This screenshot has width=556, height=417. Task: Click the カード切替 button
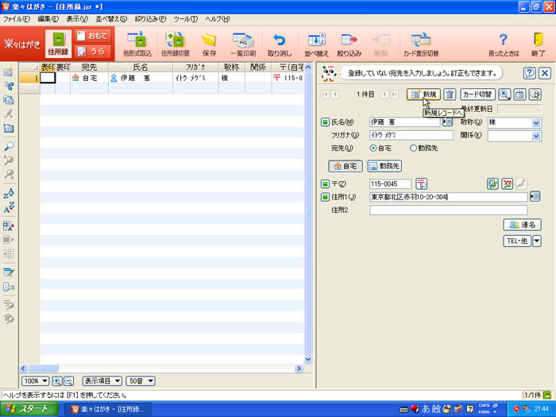[x=477, y=95]
